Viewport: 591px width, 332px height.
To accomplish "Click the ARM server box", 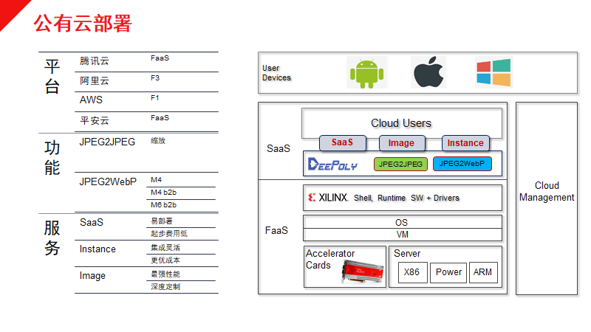I will pos(483,272).
